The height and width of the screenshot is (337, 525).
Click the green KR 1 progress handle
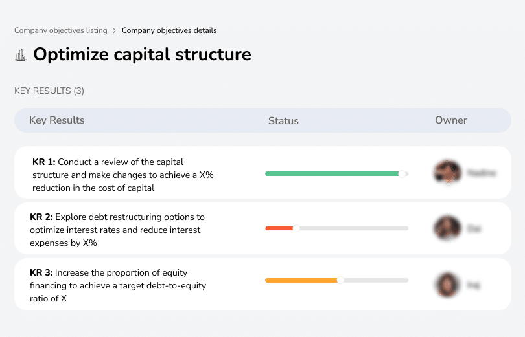click(402, 173)
